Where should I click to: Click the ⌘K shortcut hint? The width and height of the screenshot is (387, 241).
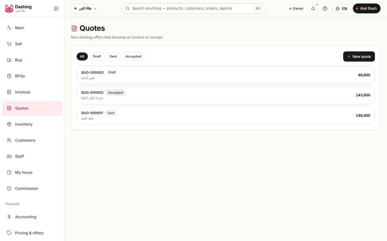(x=258, y=8)
